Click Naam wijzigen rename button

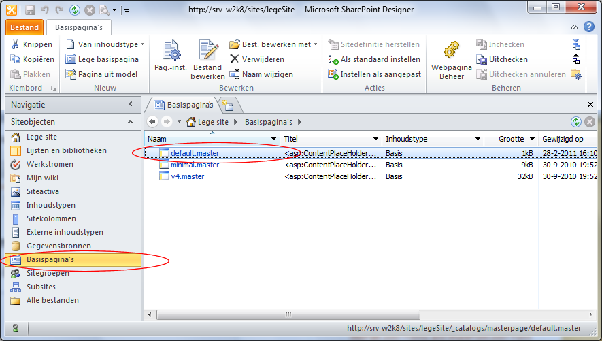pyautogui.click(x=261, y=74)
